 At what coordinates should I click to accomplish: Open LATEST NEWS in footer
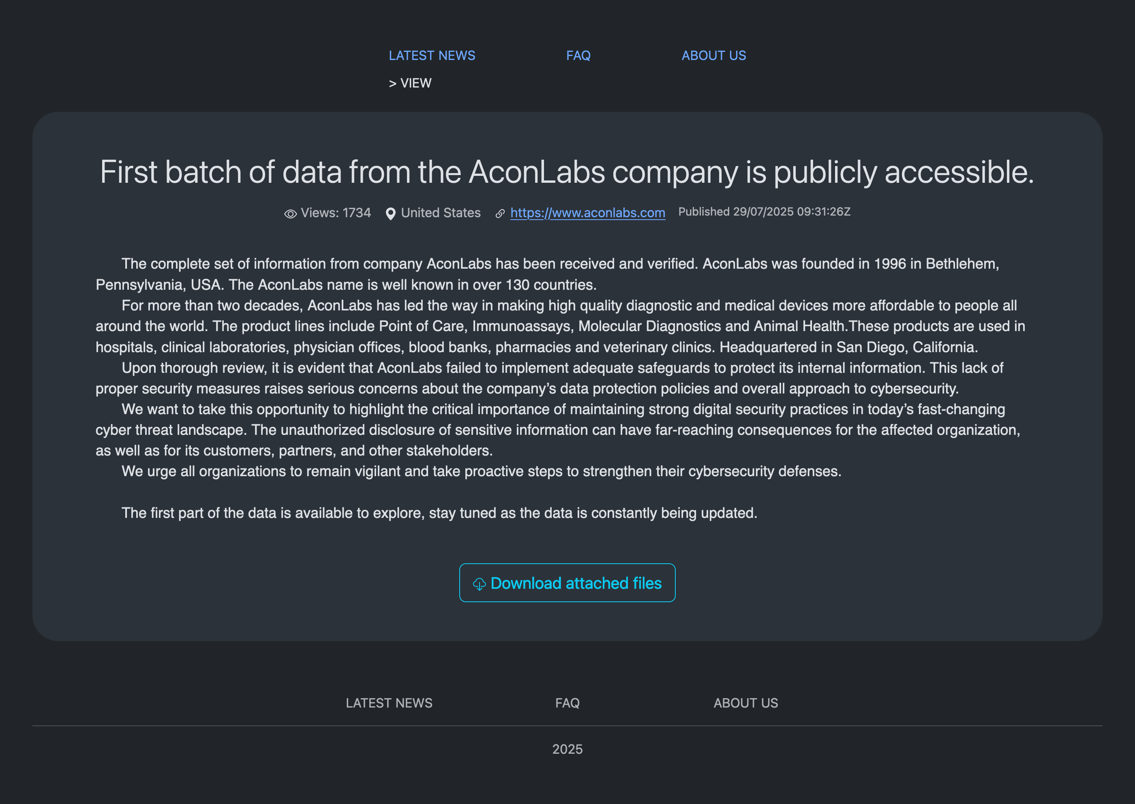(x=389, y=703)
